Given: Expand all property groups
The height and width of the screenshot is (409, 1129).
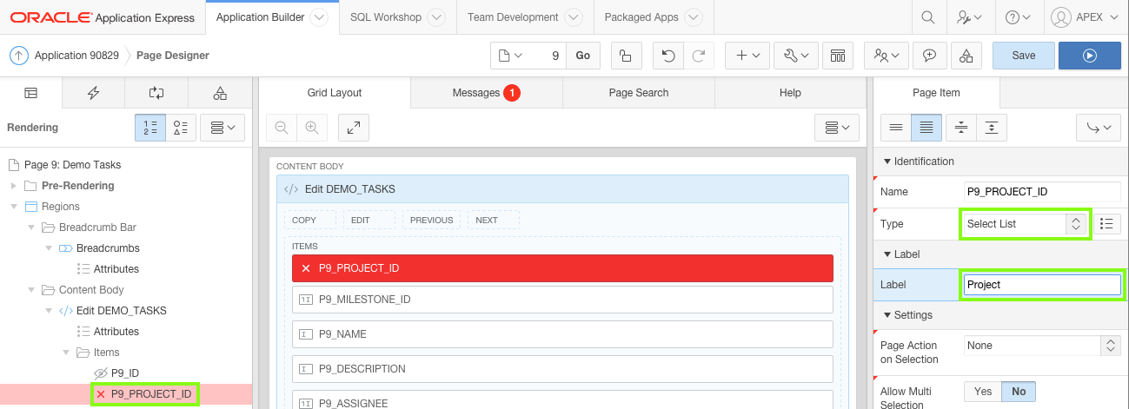Looking at the screenshot, I should click(992, 127).
